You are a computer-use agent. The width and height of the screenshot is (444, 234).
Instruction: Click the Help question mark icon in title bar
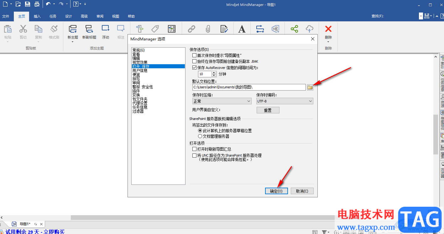[76, 4]
